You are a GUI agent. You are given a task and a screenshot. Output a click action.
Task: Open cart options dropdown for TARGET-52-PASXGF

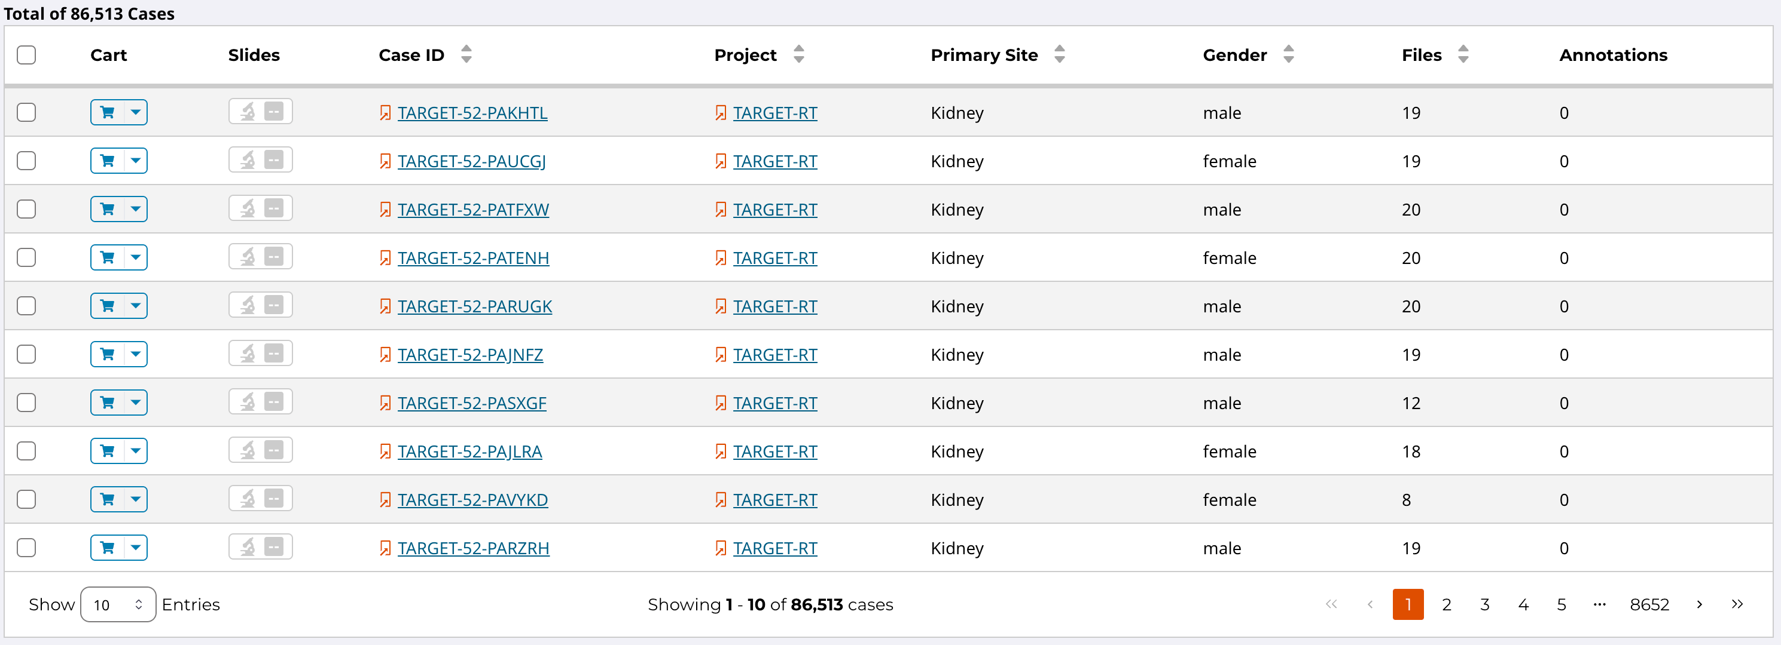[x=136, y=403]
